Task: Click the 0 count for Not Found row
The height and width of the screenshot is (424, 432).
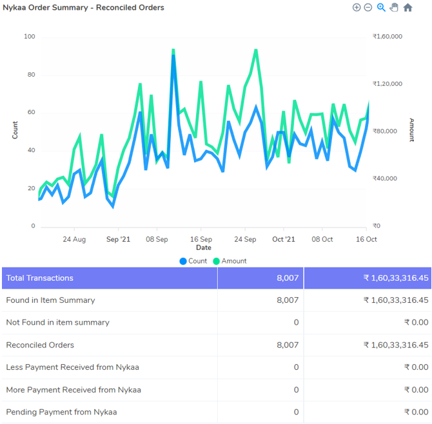Action: click(x=296, y=322)
